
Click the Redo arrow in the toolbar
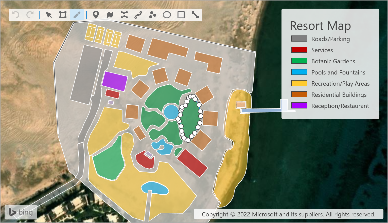click(x=30, y=15)
